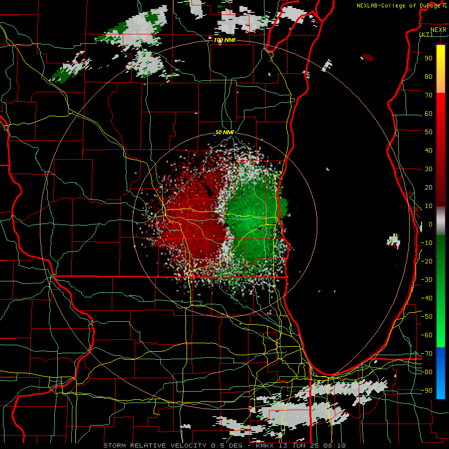Click the -50 value on the velocity scale

[427, 317]
